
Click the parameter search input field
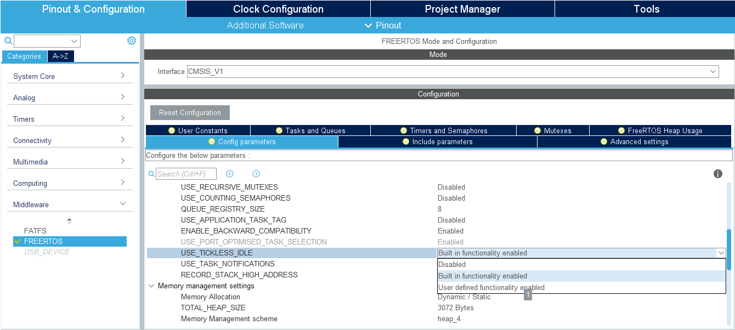(x=186, y=174)
